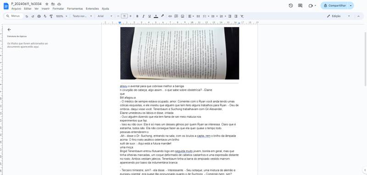Toggle underline formatting
Screen dimensions: 367x175
click(x=150, y=16)
